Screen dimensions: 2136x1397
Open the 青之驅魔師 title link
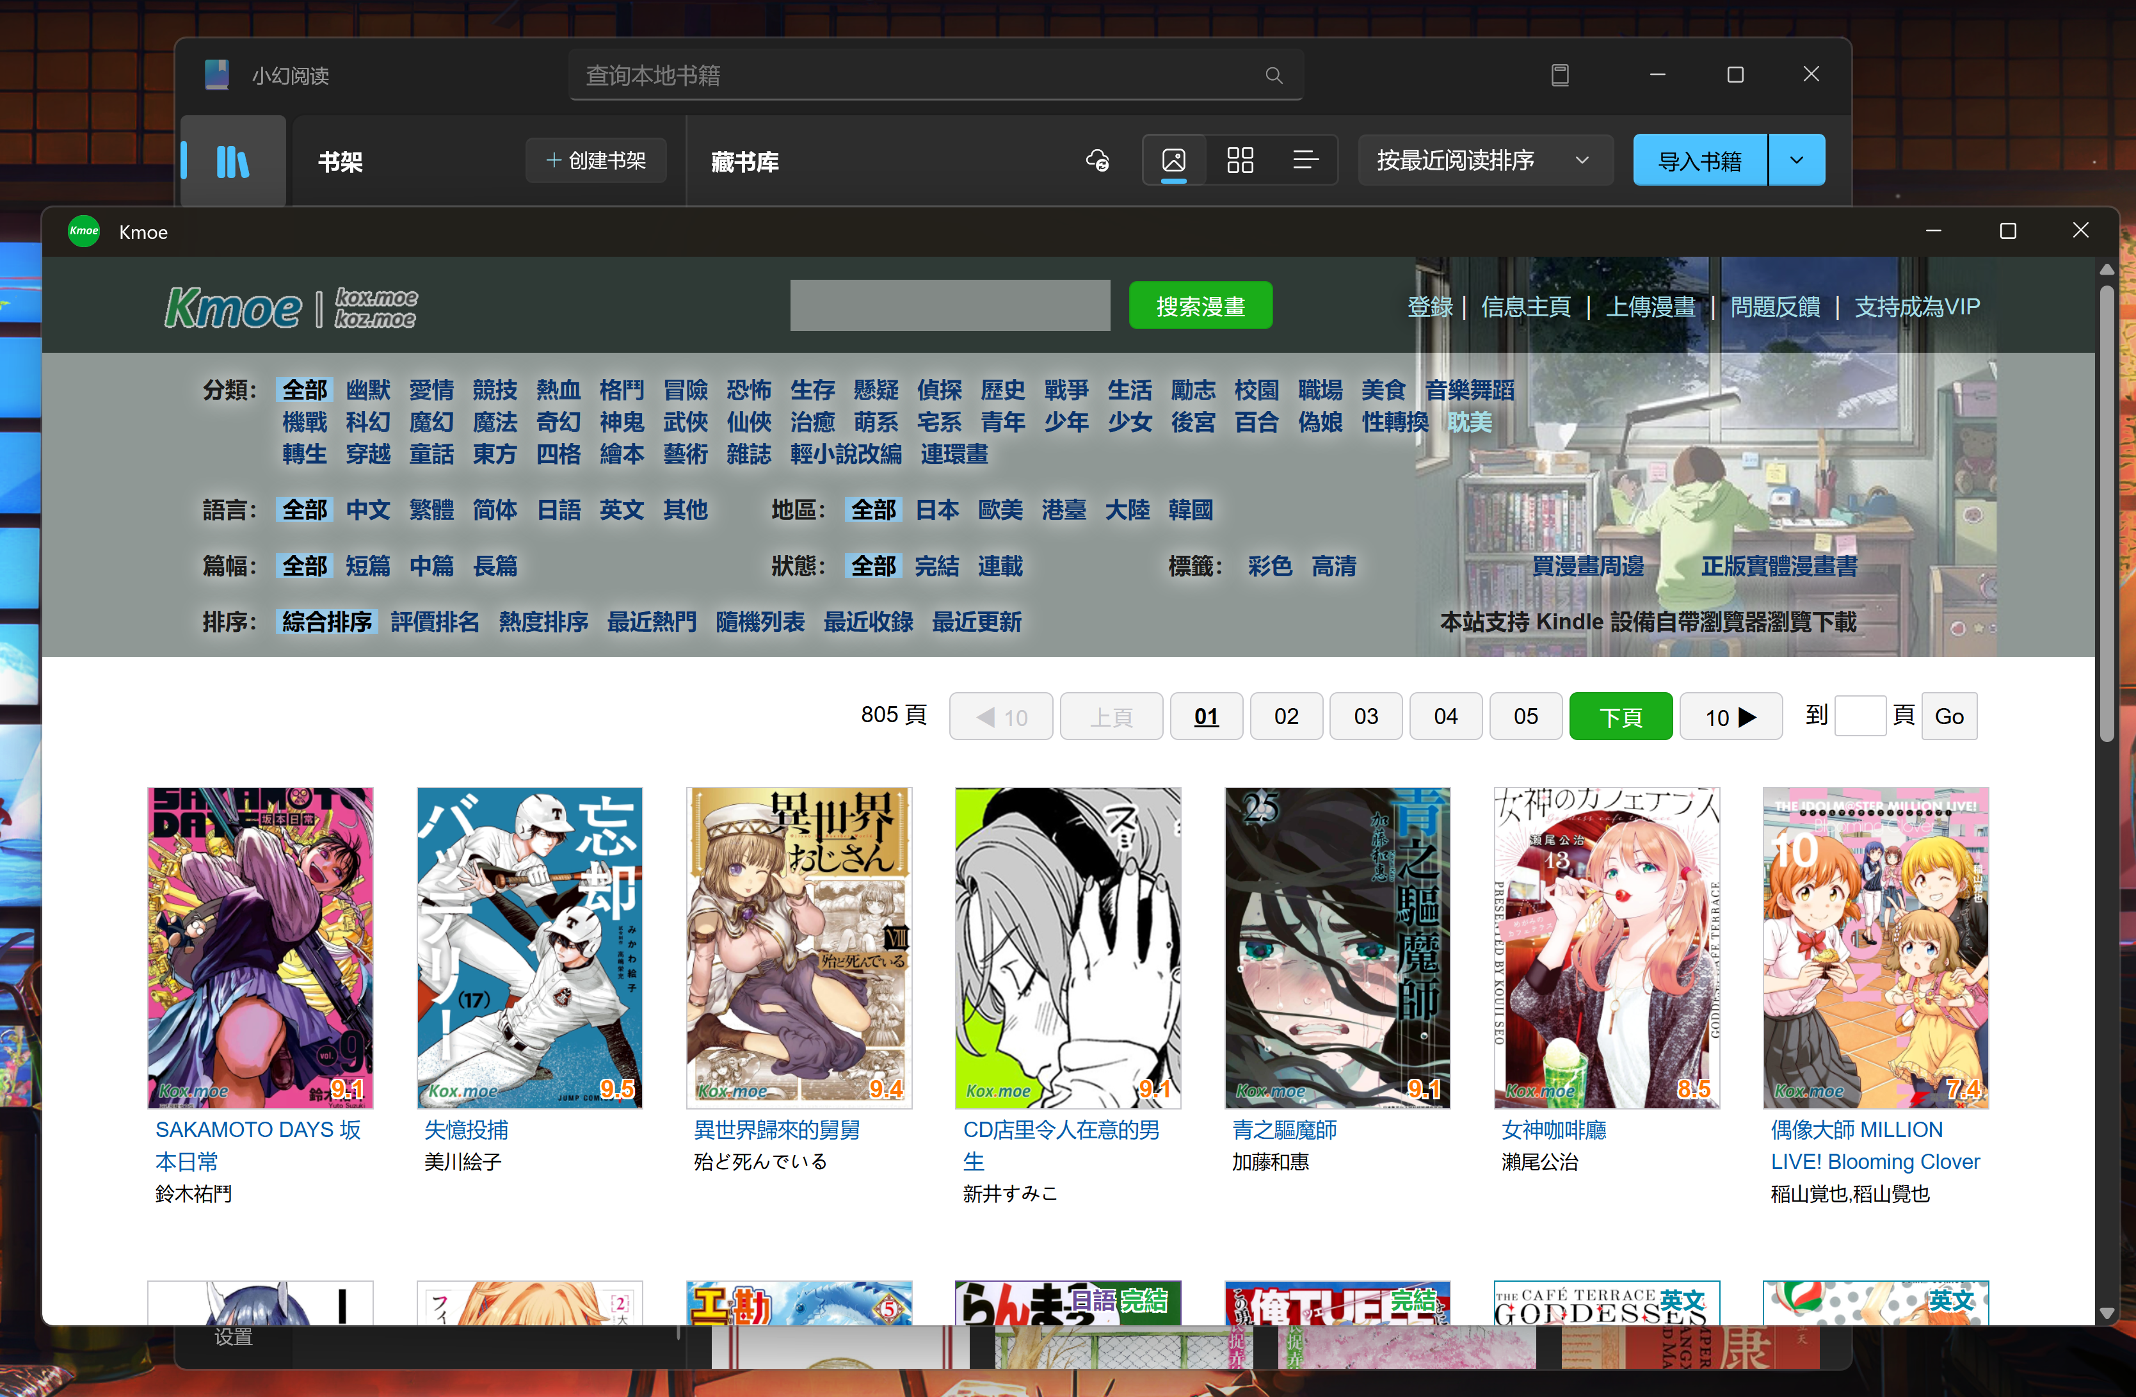coord(1284,1129)
